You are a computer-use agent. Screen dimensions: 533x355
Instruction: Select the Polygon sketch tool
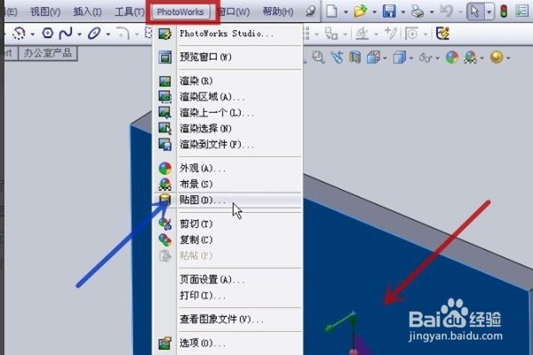[48, 34]
